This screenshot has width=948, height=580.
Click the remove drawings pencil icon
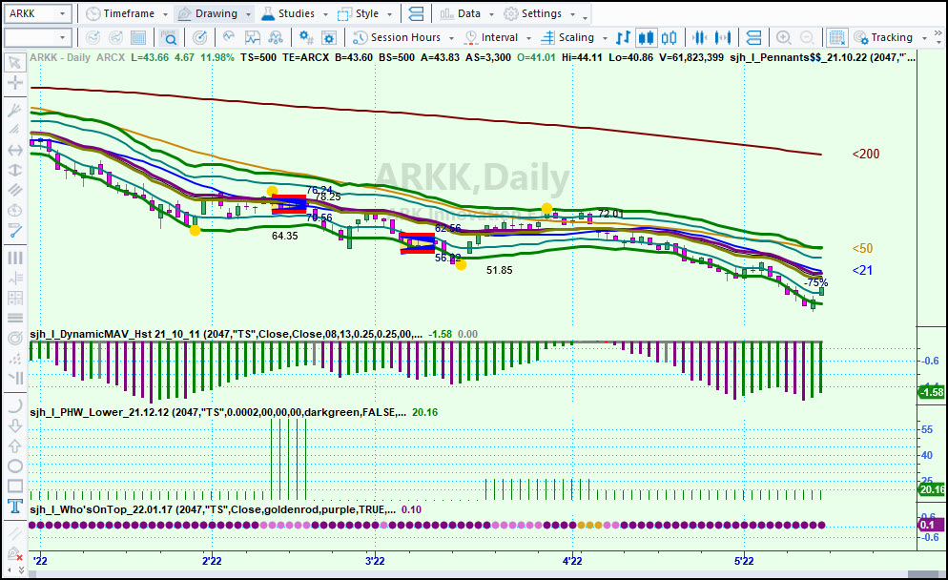(13, 553)
